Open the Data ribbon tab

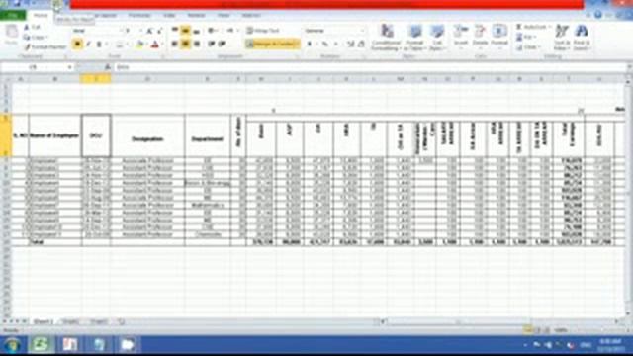pyautogui.click(x=169, y=16)
